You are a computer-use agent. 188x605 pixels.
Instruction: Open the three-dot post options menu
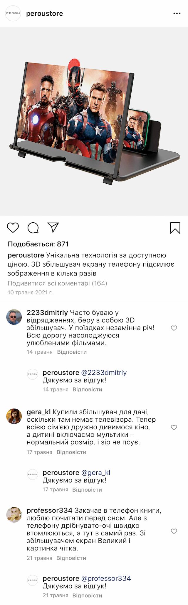pyautogui.click(x=177, y=14)
